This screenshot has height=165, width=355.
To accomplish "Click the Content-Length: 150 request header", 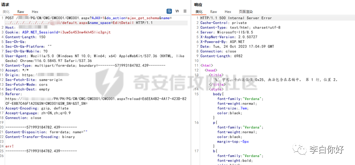I will pos(25,37).
